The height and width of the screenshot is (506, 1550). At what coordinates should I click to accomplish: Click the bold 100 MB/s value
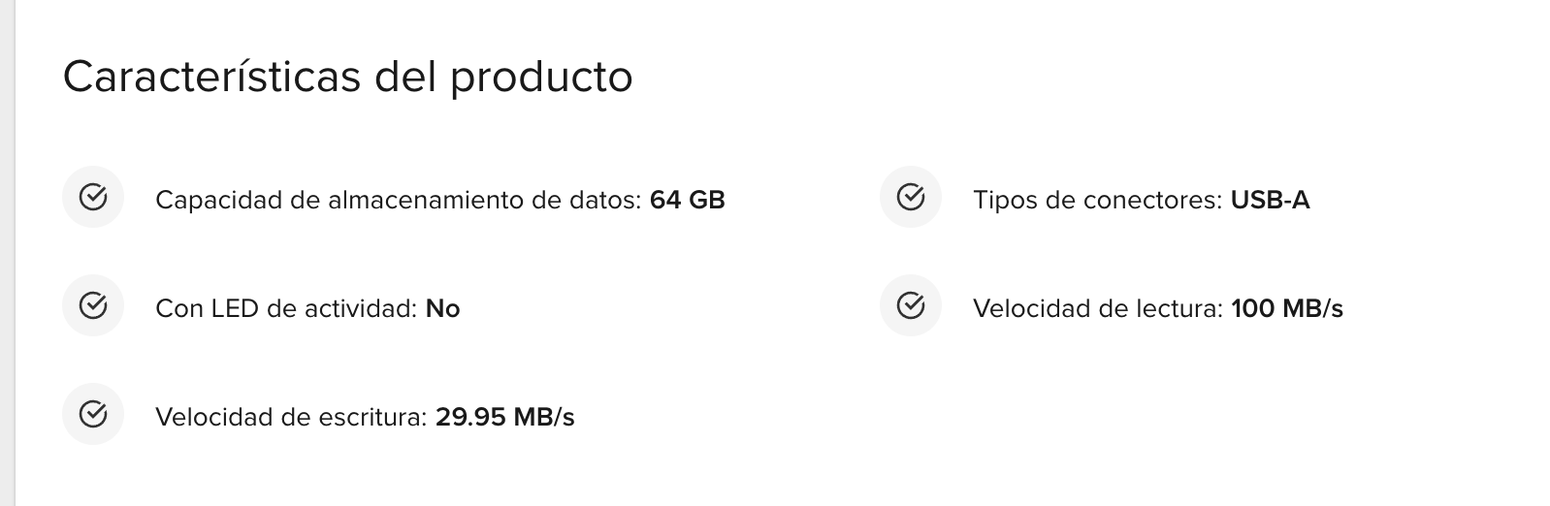pos(1287,309)
